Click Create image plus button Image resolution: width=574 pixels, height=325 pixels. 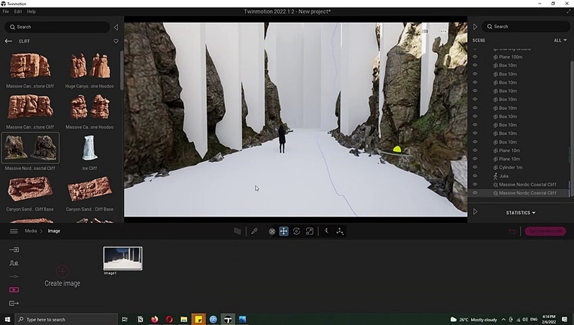point(62,271)
